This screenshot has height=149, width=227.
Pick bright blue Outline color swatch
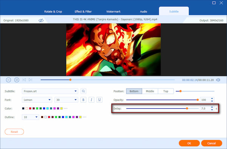coord(63,117)
